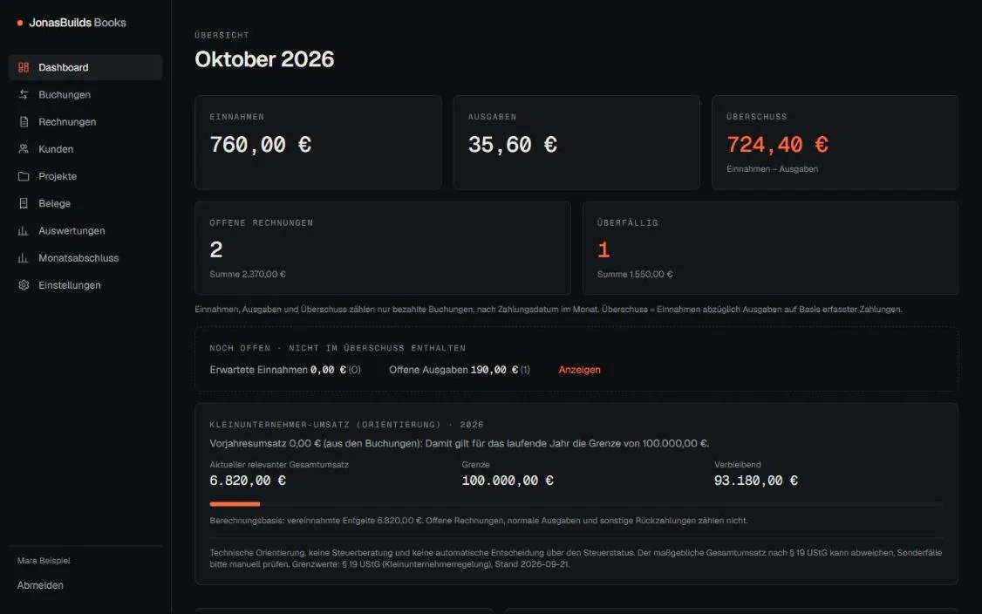Screen dimensions: 982x614
Task: Click the Belege receipt icon
Action: pos(24,203)
